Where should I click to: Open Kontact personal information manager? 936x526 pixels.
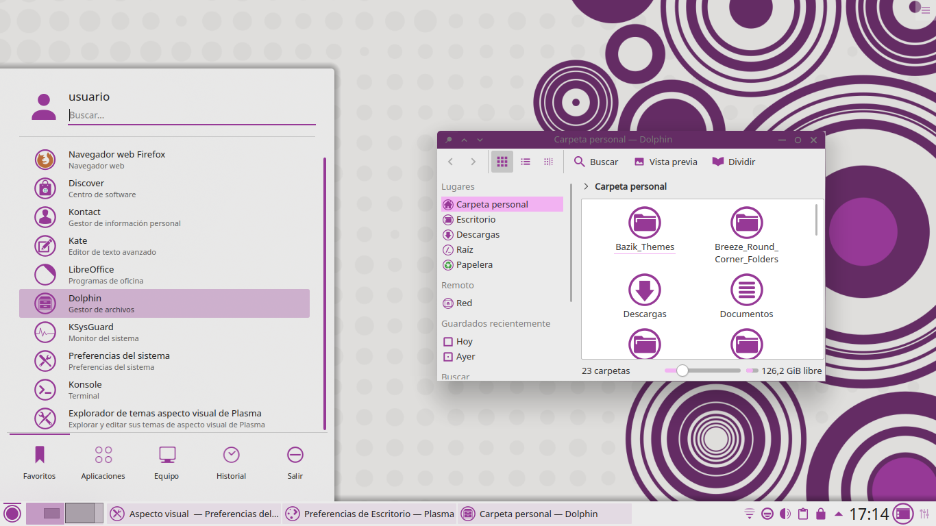[164, 217]
